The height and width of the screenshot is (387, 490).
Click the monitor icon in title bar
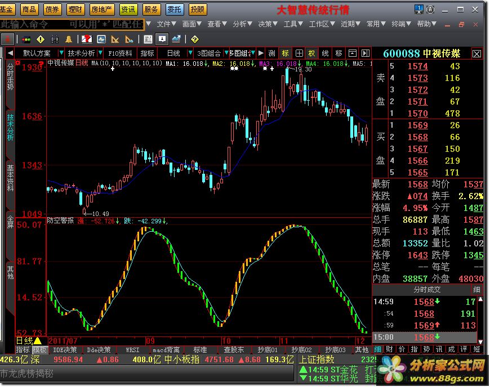tap(418, 10)
